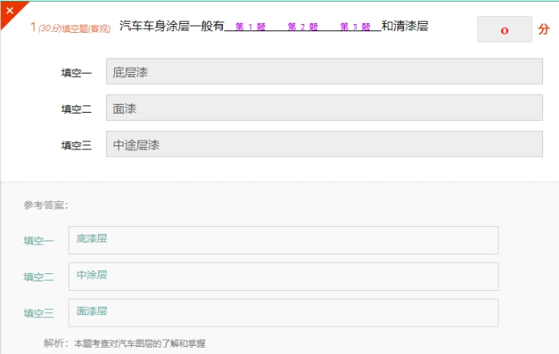Click the black 填空一 label beside 底层漆
559x354 pixels.
pos(77,74)
